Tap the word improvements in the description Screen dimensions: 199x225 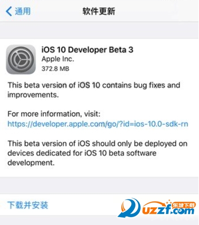[32, 95]
